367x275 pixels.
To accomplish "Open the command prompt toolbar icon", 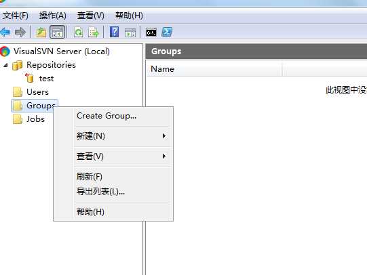I will 151,33.
